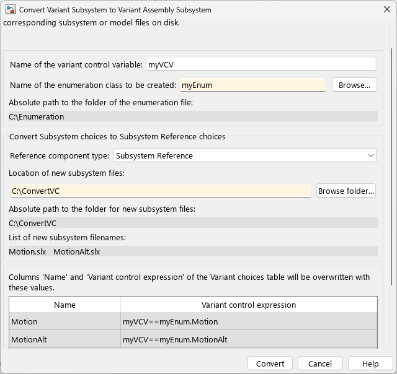Click Browse... next to enumeration class
The image size is (397, 374).
coord(354,85)
